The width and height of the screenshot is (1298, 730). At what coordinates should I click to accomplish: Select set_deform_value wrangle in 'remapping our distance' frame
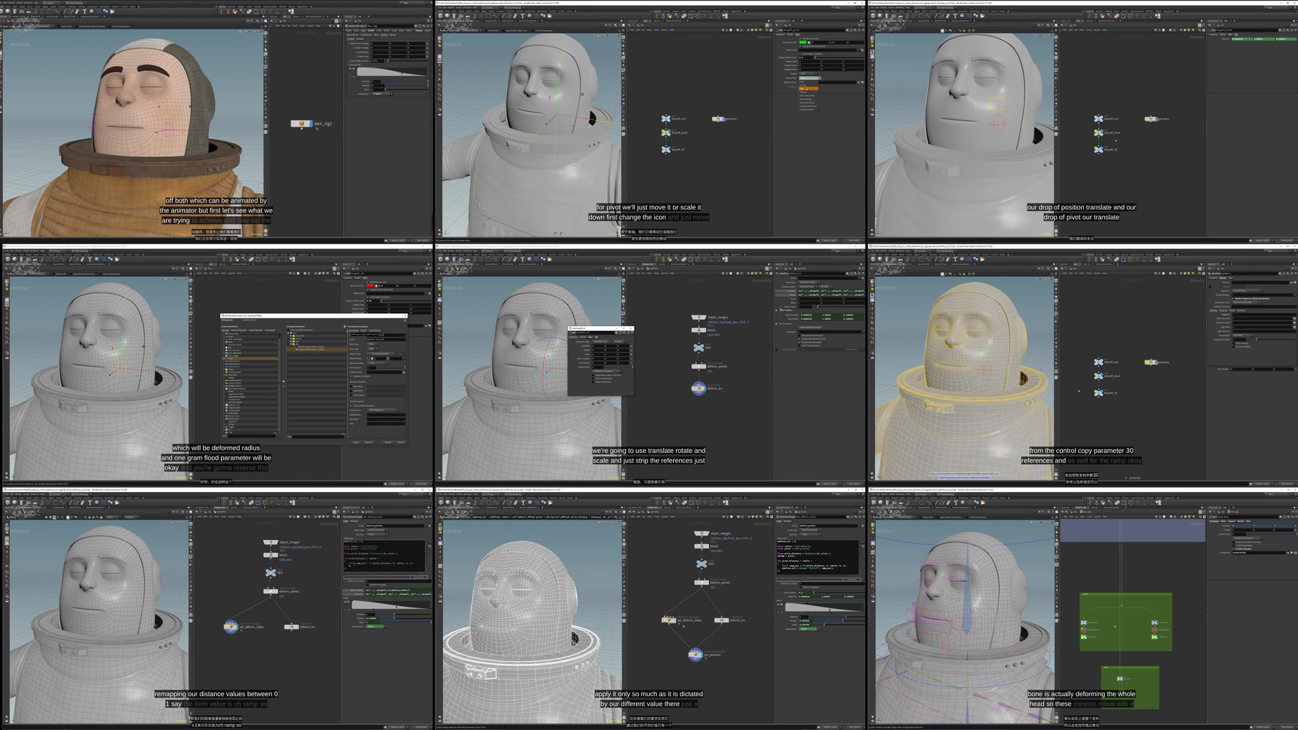(231, 626)
